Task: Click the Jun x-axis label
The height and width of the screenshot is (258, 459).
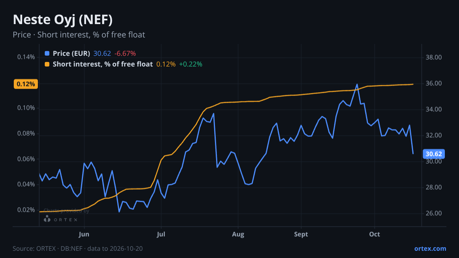Action: click(84, 234)
